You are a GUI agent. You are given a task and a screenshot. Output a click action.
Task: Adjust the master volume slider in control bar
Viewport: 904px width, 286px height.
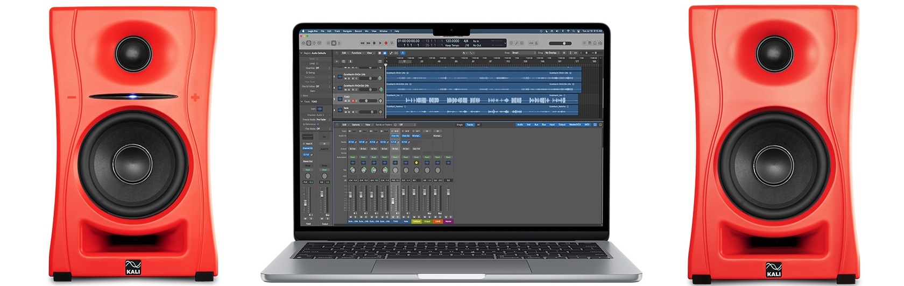pyautogui.click(x=560, y=44)
